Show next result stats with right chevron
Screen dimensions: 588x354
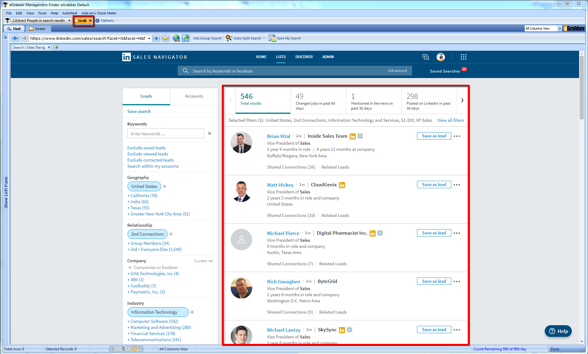click(462, 100)
